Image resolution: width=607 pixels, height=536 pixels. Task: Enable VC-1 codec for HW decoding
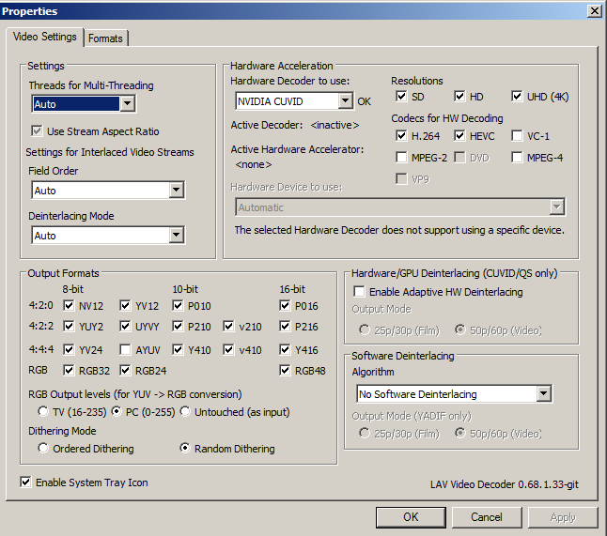coord(517,135)
